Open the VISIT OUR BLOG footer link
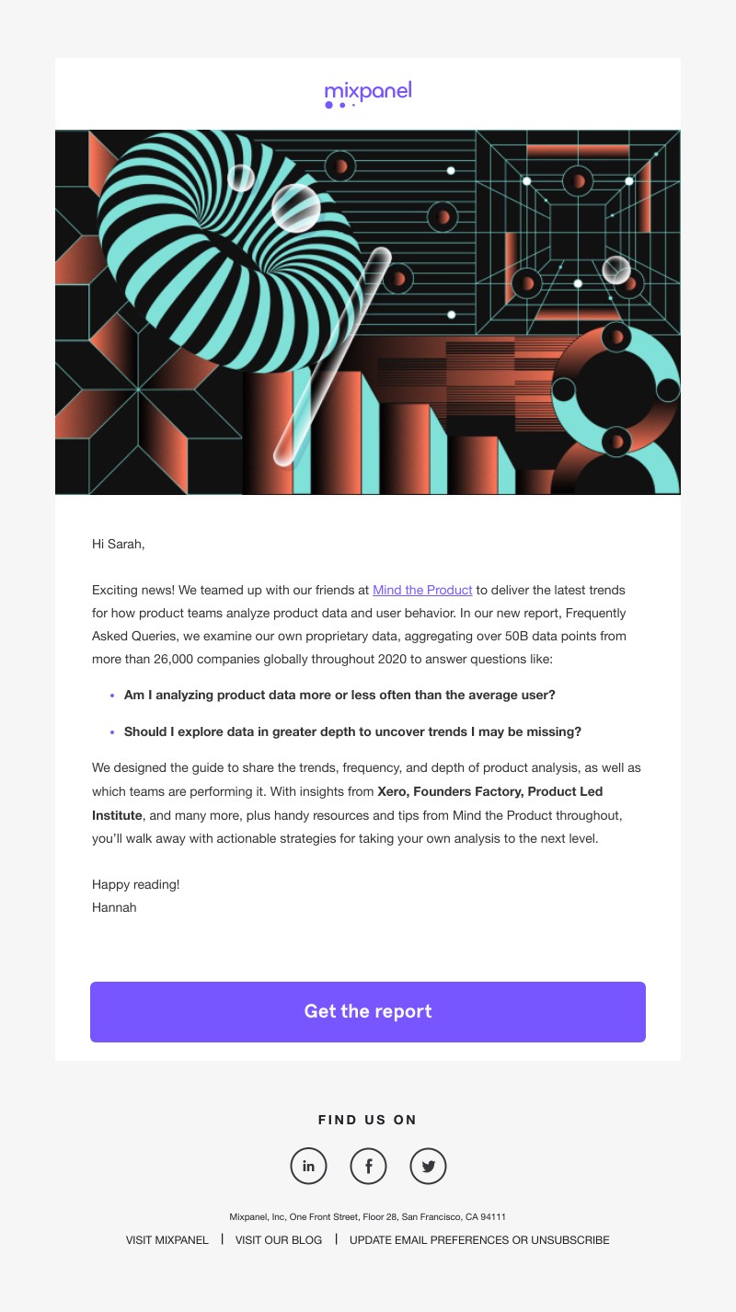The image size is (736, 1312). 279,1240
